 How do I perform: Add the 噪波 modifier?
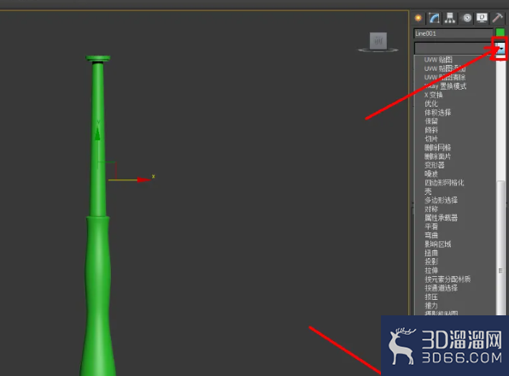431,173
